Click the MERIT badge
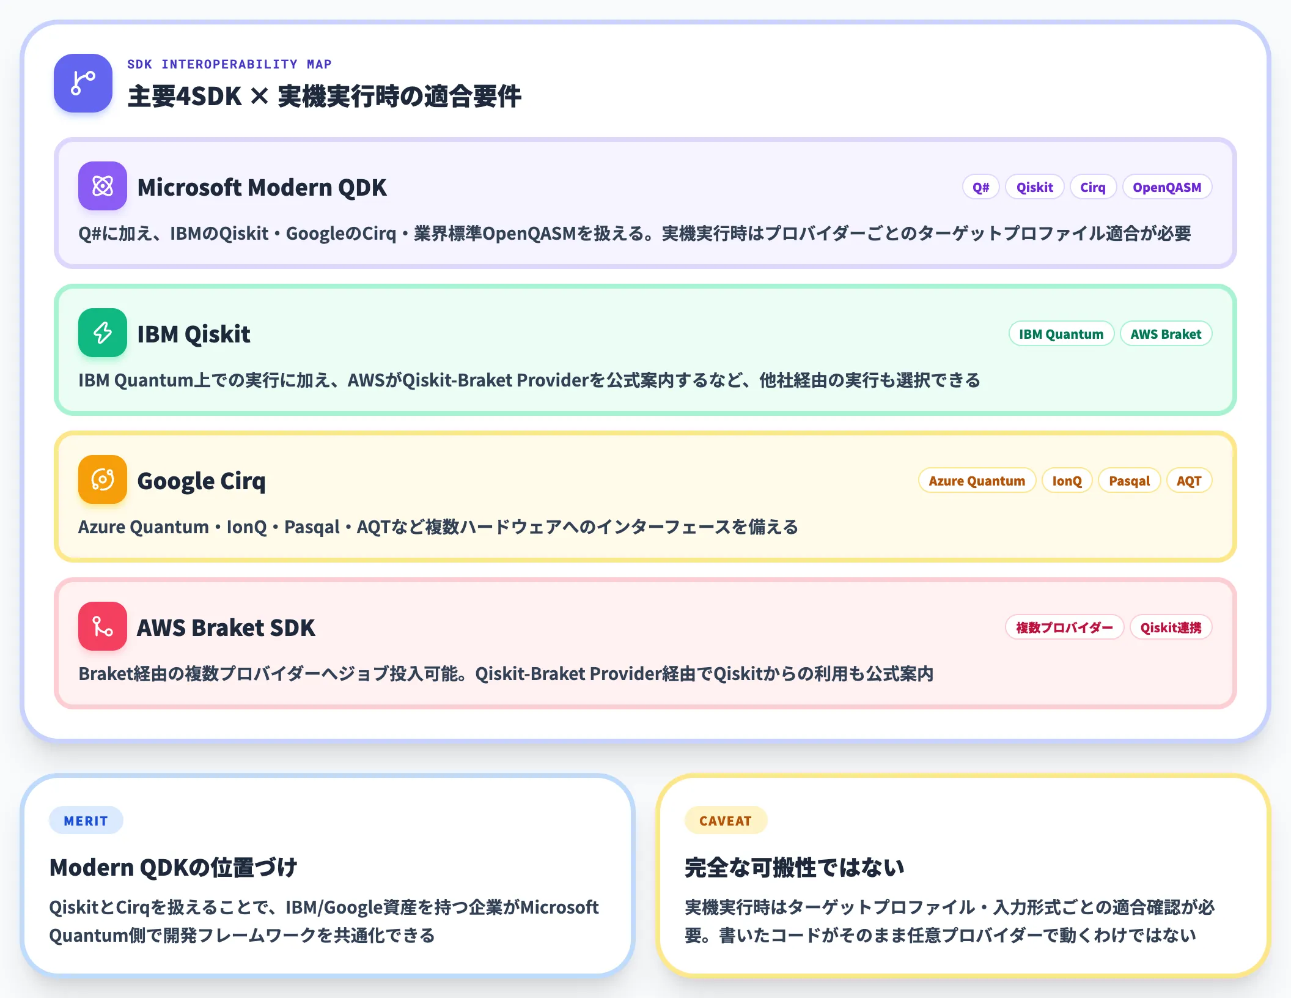 [86, 821]
